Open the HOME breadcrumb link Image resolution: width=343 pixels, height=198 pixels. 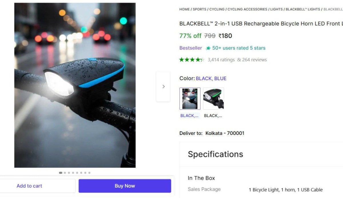click(184, 9)
